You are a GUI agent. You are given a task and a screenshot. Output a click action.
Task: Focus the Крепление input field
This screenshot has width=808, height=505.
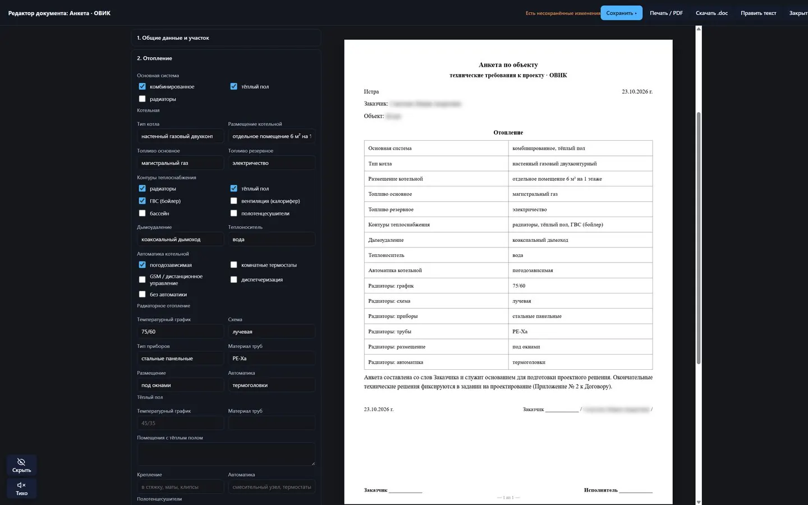(x=180, y=487)
